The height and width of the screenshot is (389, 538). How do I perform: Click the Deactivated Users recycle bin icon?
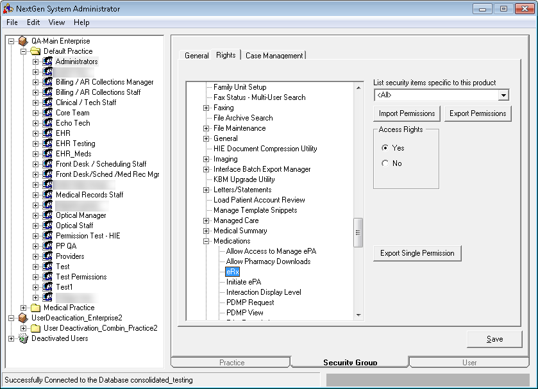23,338
